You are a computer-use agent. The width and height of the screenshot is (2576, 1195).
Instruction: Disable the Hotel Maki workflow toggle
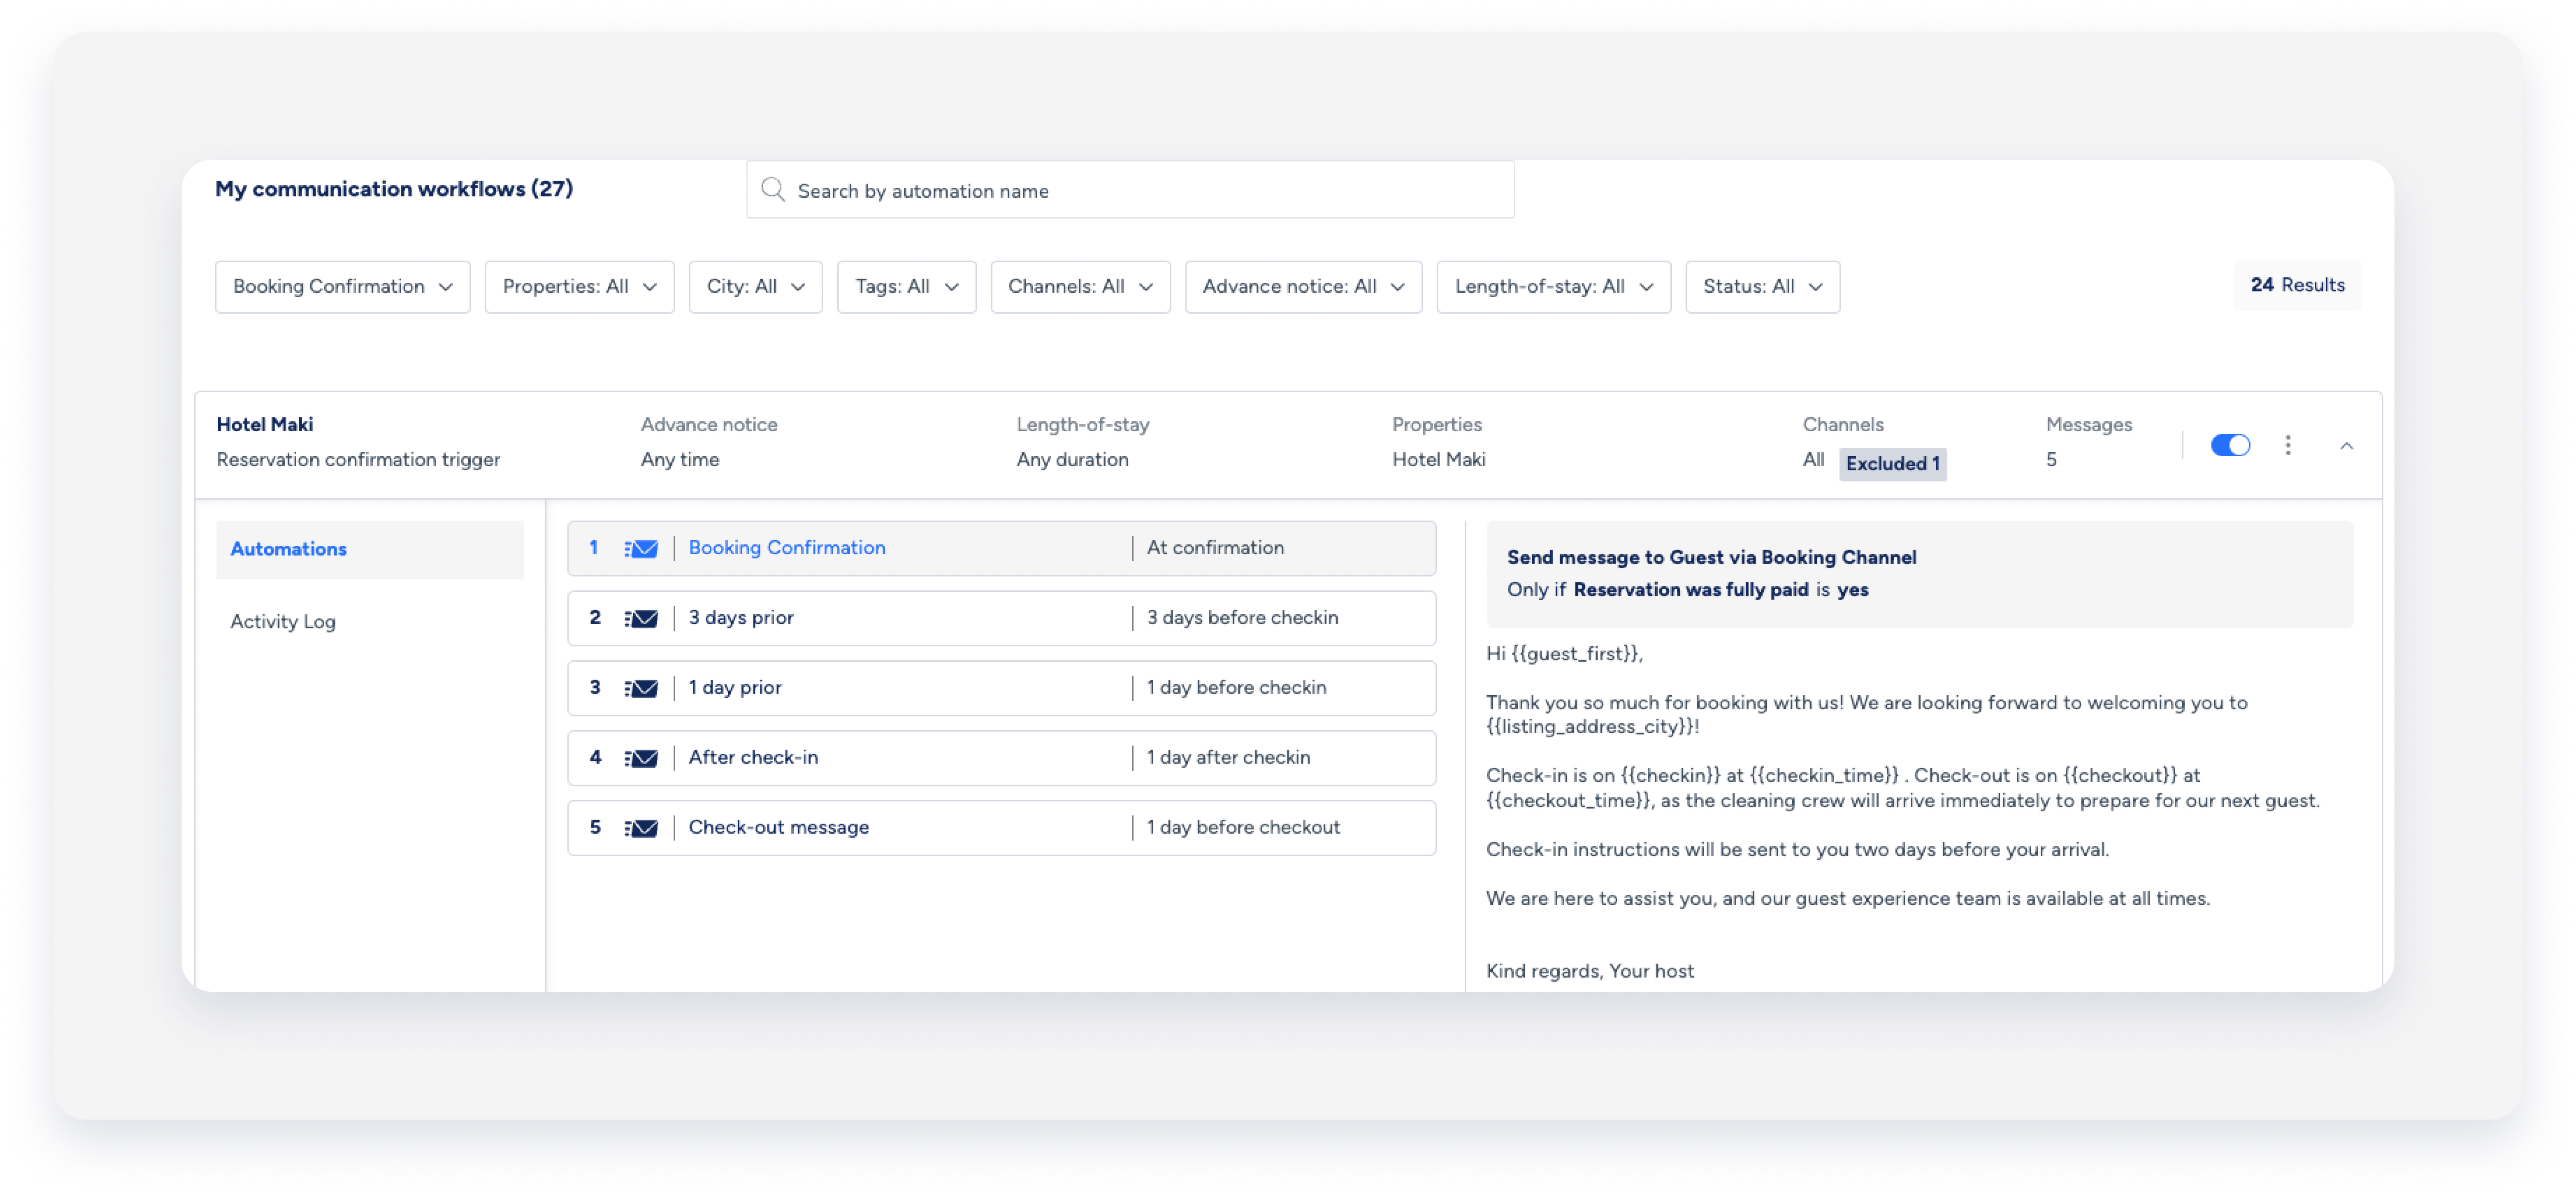(2229, 445)
